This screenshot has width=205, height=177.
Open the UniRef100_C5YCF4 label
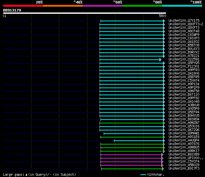(x=184, y=162)
